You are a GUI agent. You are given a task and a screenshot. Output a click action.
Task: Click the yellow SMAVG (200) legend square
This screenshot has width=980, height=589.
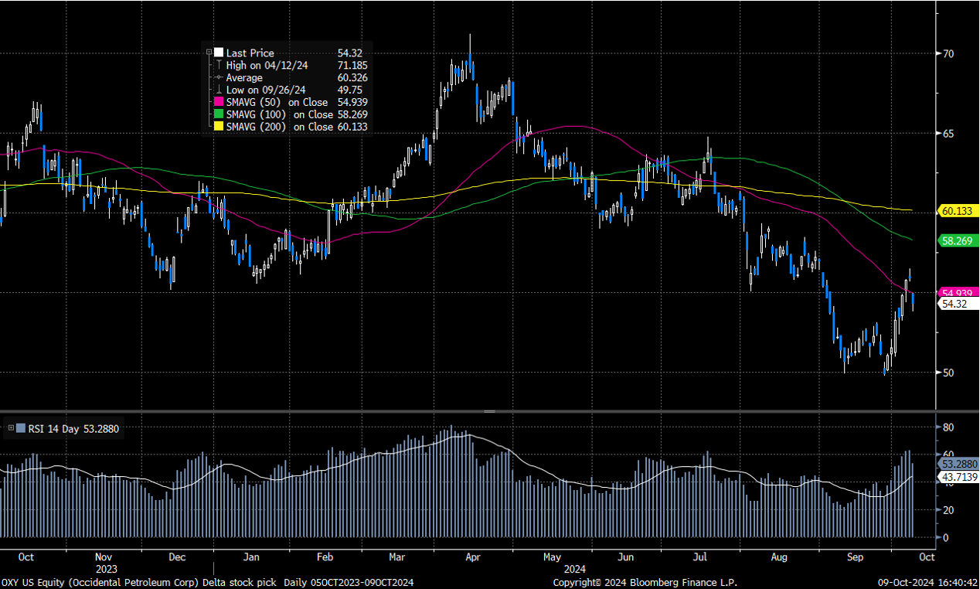218,127
